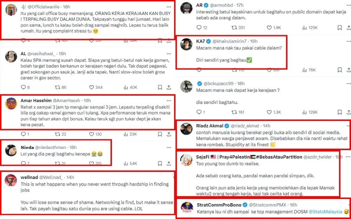Open more options on Officialwaniie's tweet
Viewport: 351px width, 219px height.
coord(169,7)
